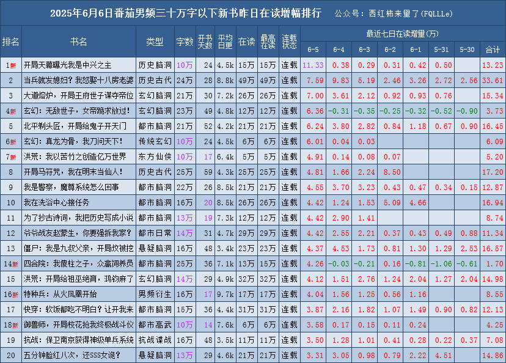The height and width of the screenshot is (363, 506).
Task: Select book title 玄幻：真龙为骨，我刀问天下！
Action: pyautogui.click(x=73, y=141)
